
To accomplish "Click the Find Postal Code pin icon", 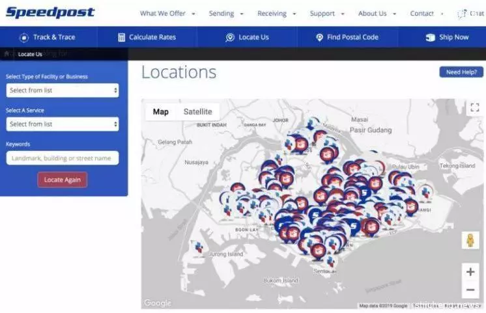I will (320, 38).
